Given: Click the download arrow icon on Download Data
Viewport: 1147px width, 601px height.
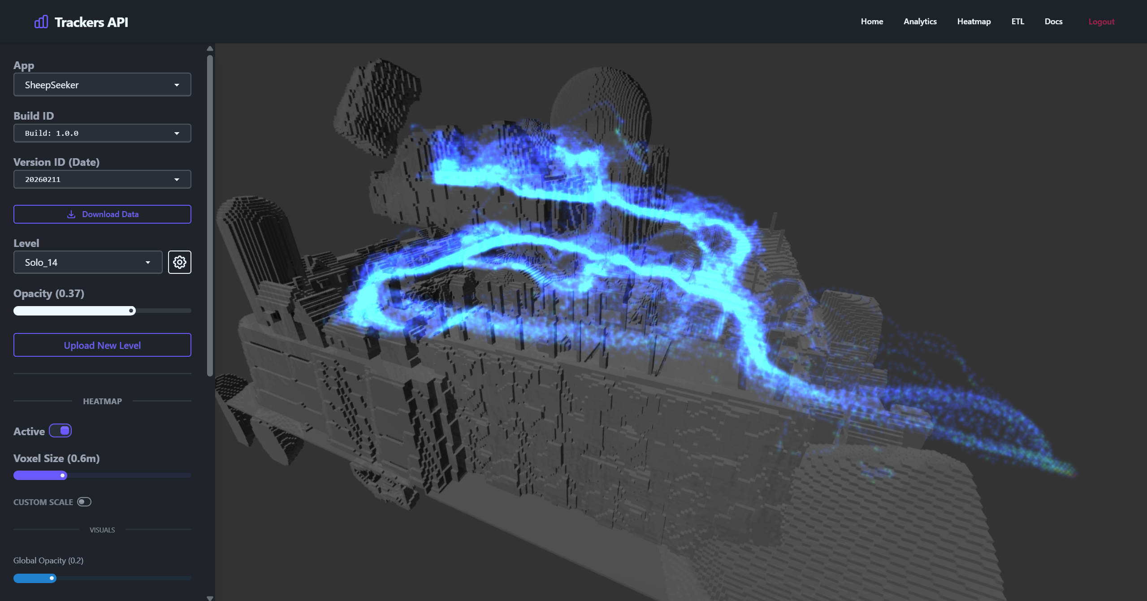Looking at the screenshot, I should coord(71,214).
